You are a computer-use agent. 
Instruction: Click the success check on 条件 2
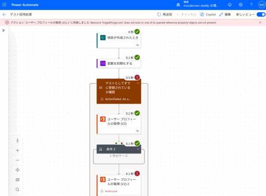137,143
